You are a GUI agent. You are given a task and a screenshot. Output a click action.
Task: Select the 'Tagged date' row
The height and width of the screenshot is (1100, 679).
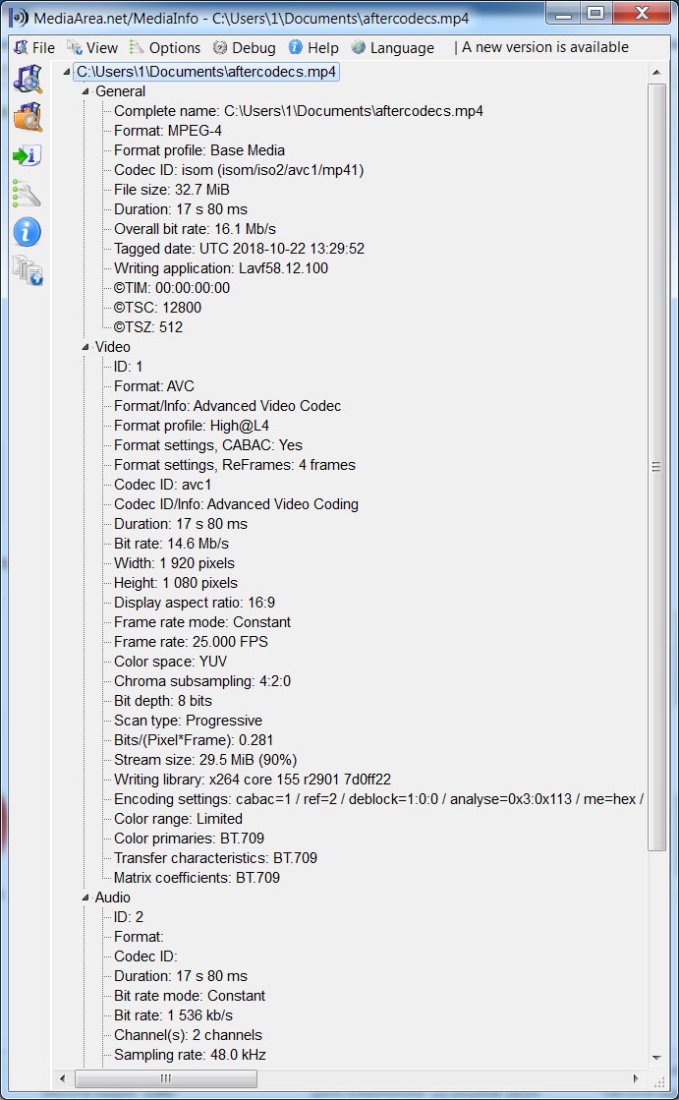tap(239, 249)
